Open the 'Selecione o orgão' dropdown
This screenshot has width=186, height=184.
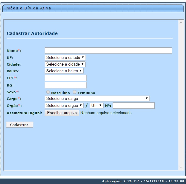tap(64, 105)
